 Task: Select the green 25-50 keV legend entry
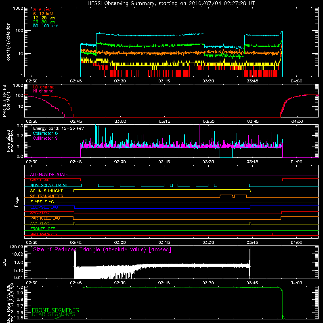tap(44, 22)
